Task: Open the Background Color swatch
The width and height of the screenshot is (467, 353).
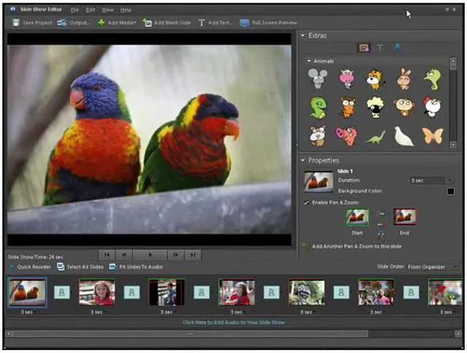Action: 451,191
